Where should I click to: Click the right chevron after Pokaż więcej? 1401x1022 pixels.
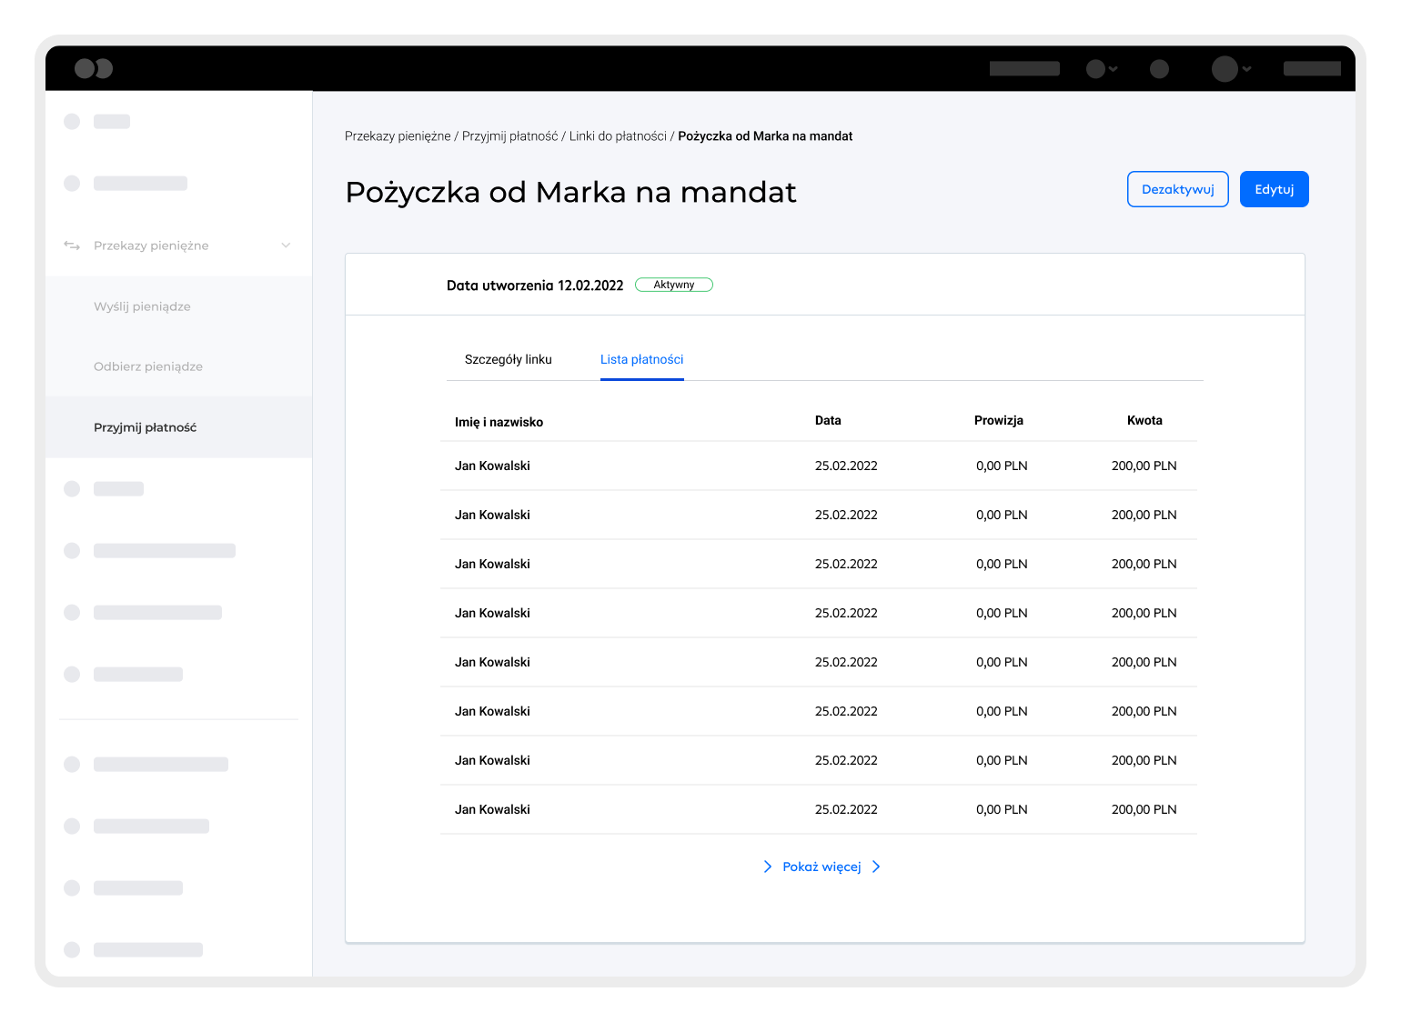tap(876, 867)
